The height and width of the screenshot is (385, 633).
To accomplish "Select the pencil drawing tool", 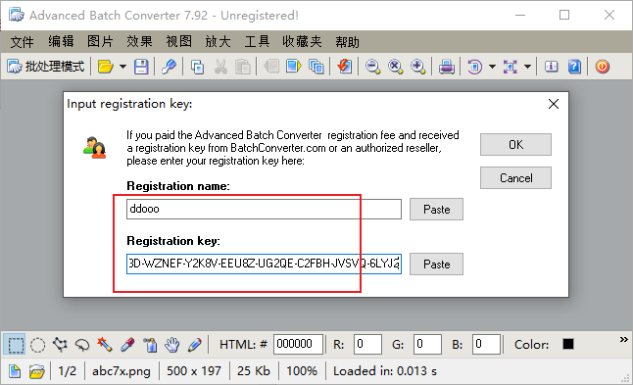I will tap(195, 345).
